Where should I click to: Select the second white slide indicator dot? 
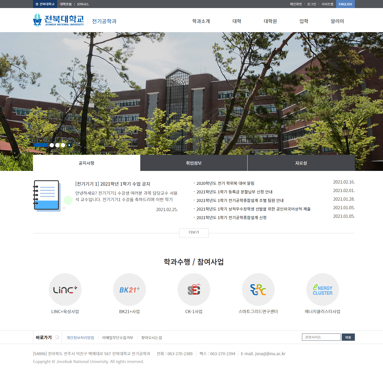(57, 145)
